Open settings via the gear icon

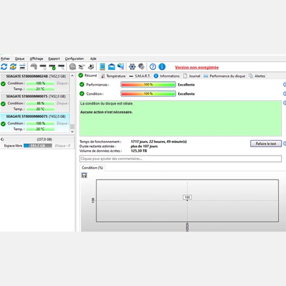(x=132, y=67)
